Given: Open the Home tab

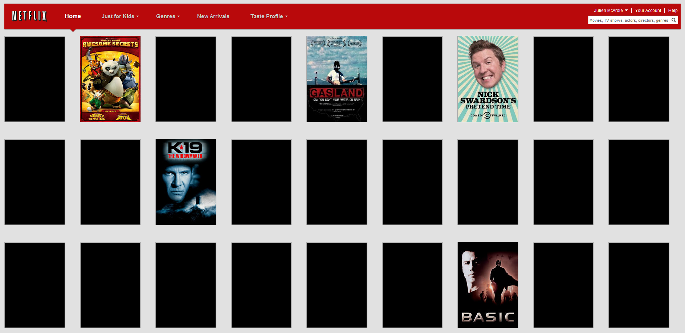Looking at the screenshot, I should [x=73, y=16].
